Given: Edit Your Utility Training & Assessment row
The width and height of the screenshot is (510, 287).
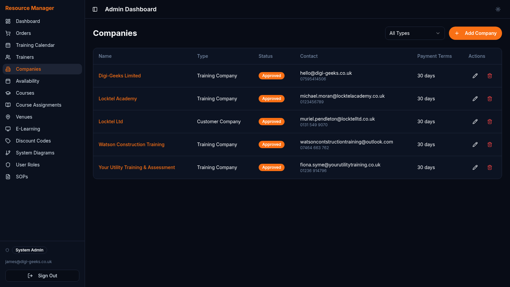Looking at the screenshot, I should (475, 167).
